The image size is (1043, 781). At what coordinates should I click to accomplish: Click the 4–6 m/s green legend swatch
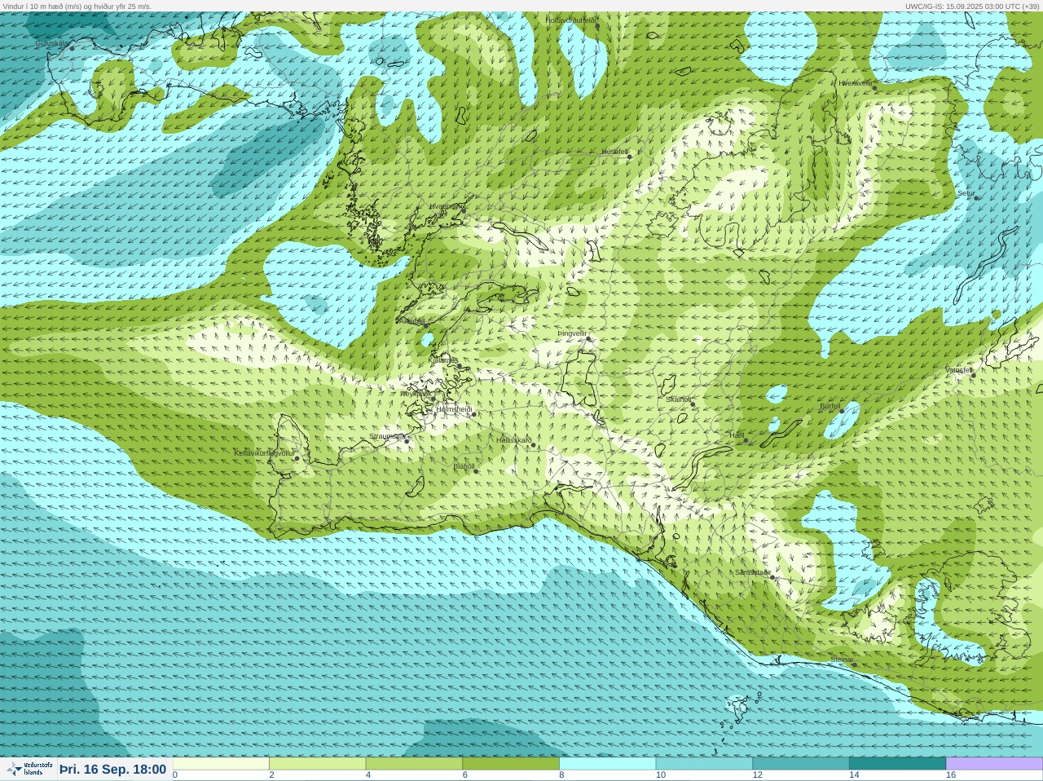tap(415, 764)
